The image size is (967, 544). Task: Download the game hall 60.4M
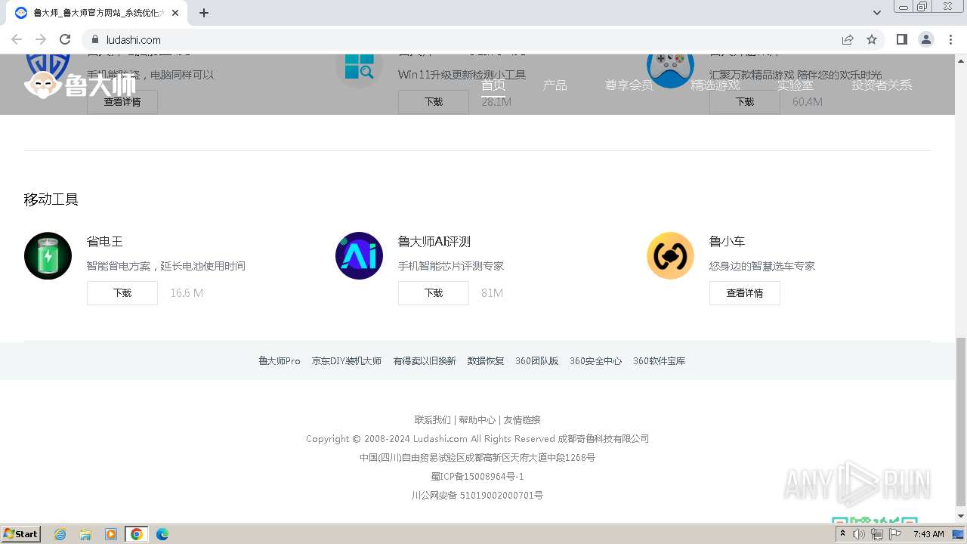[745, 102]
